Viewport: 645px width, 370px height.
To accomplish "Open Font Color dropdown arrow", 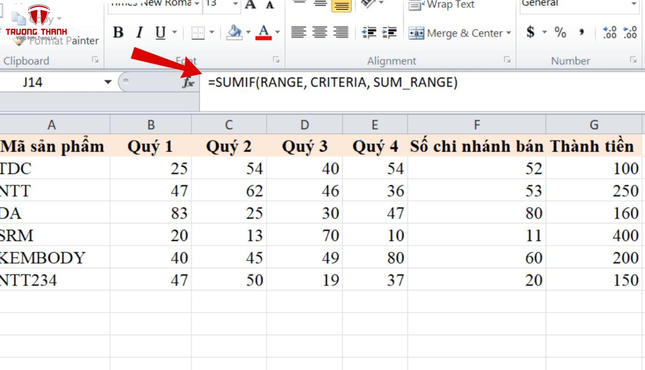I will (x=278, y=33).
